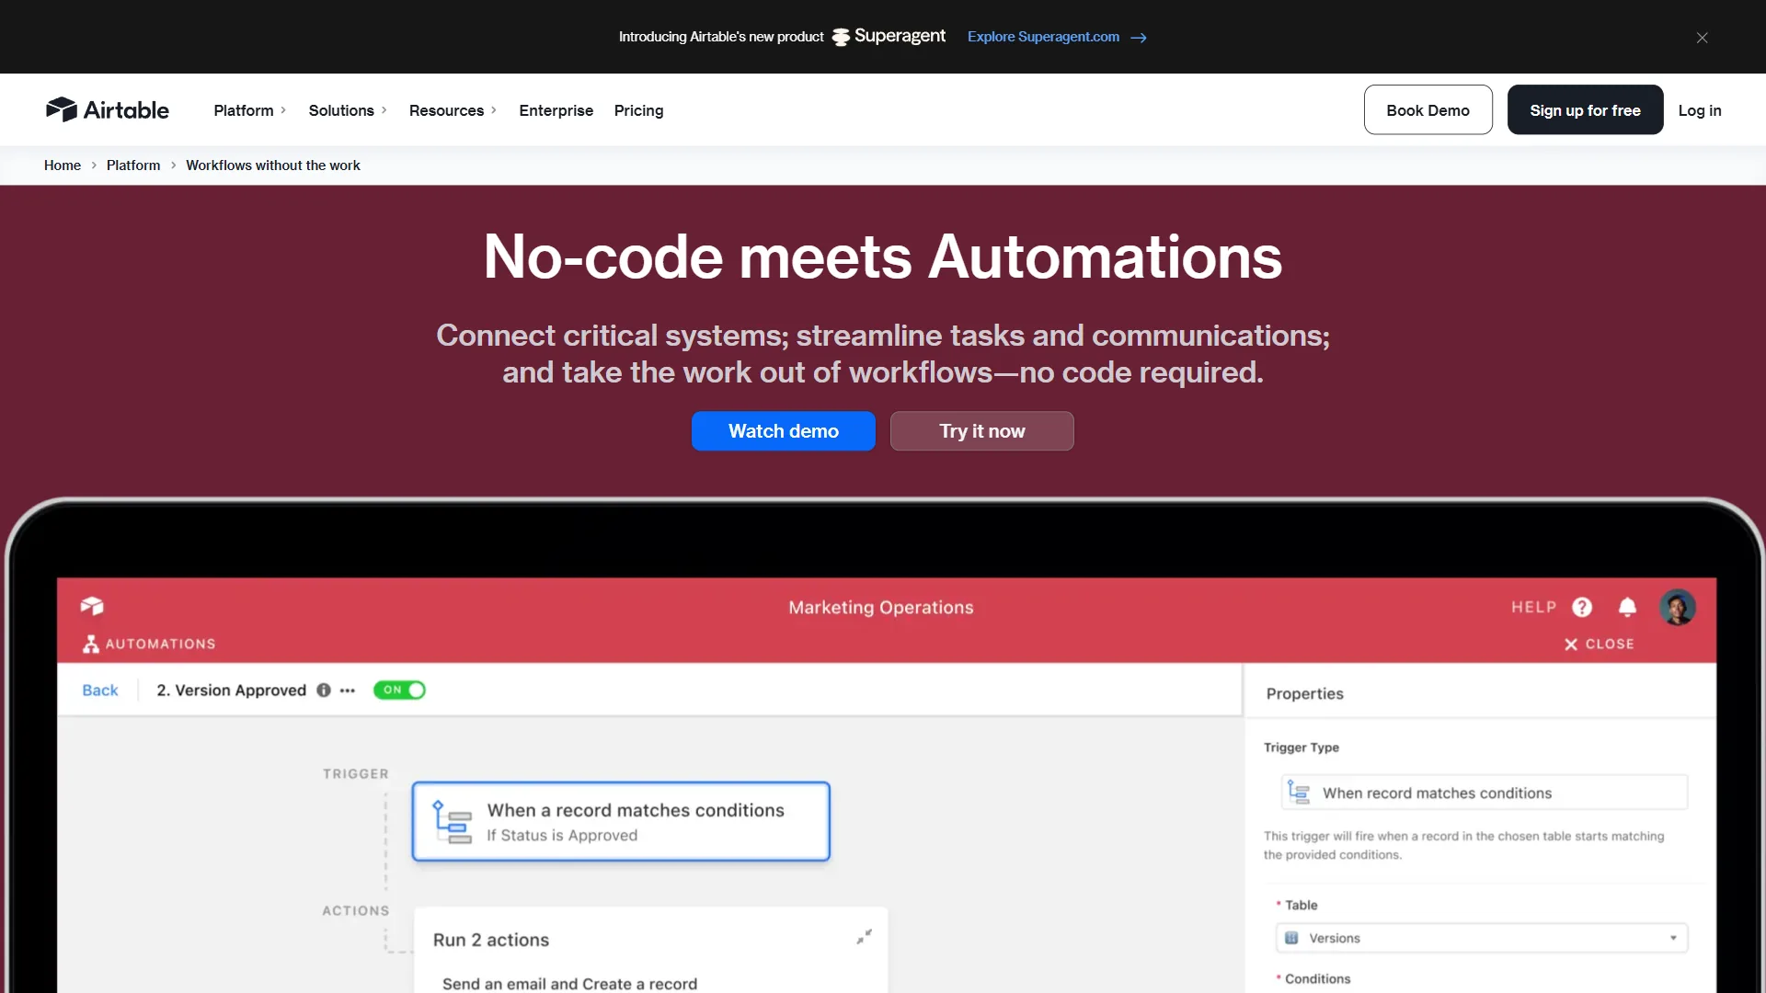
Task: Click the If Status is Approved condition text
Action: click(562, 836)
